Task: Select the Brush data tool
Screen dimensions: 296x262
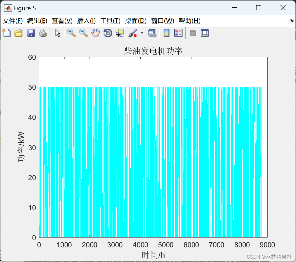Action: pyautogui.click(x=133, y=33)
